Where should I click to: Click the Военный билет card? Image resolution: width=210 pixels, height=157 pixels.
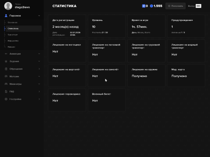(107, 100)
